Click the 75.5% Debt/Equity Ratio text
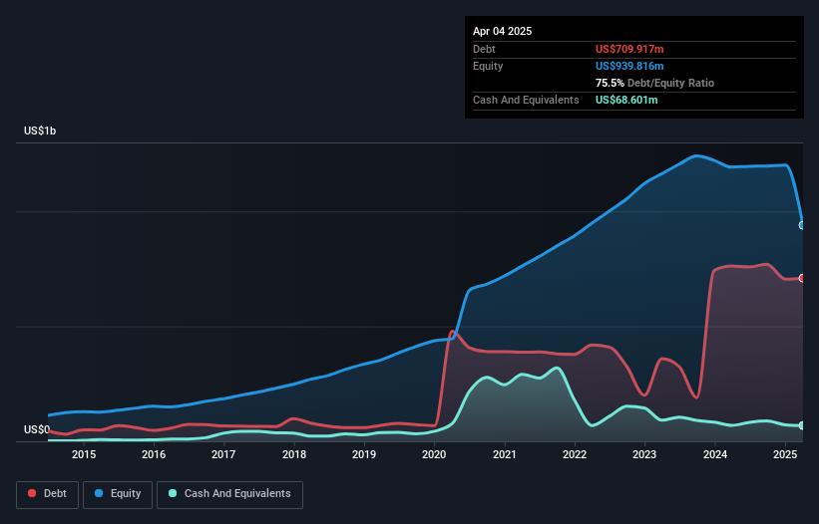 click(655, 83)
